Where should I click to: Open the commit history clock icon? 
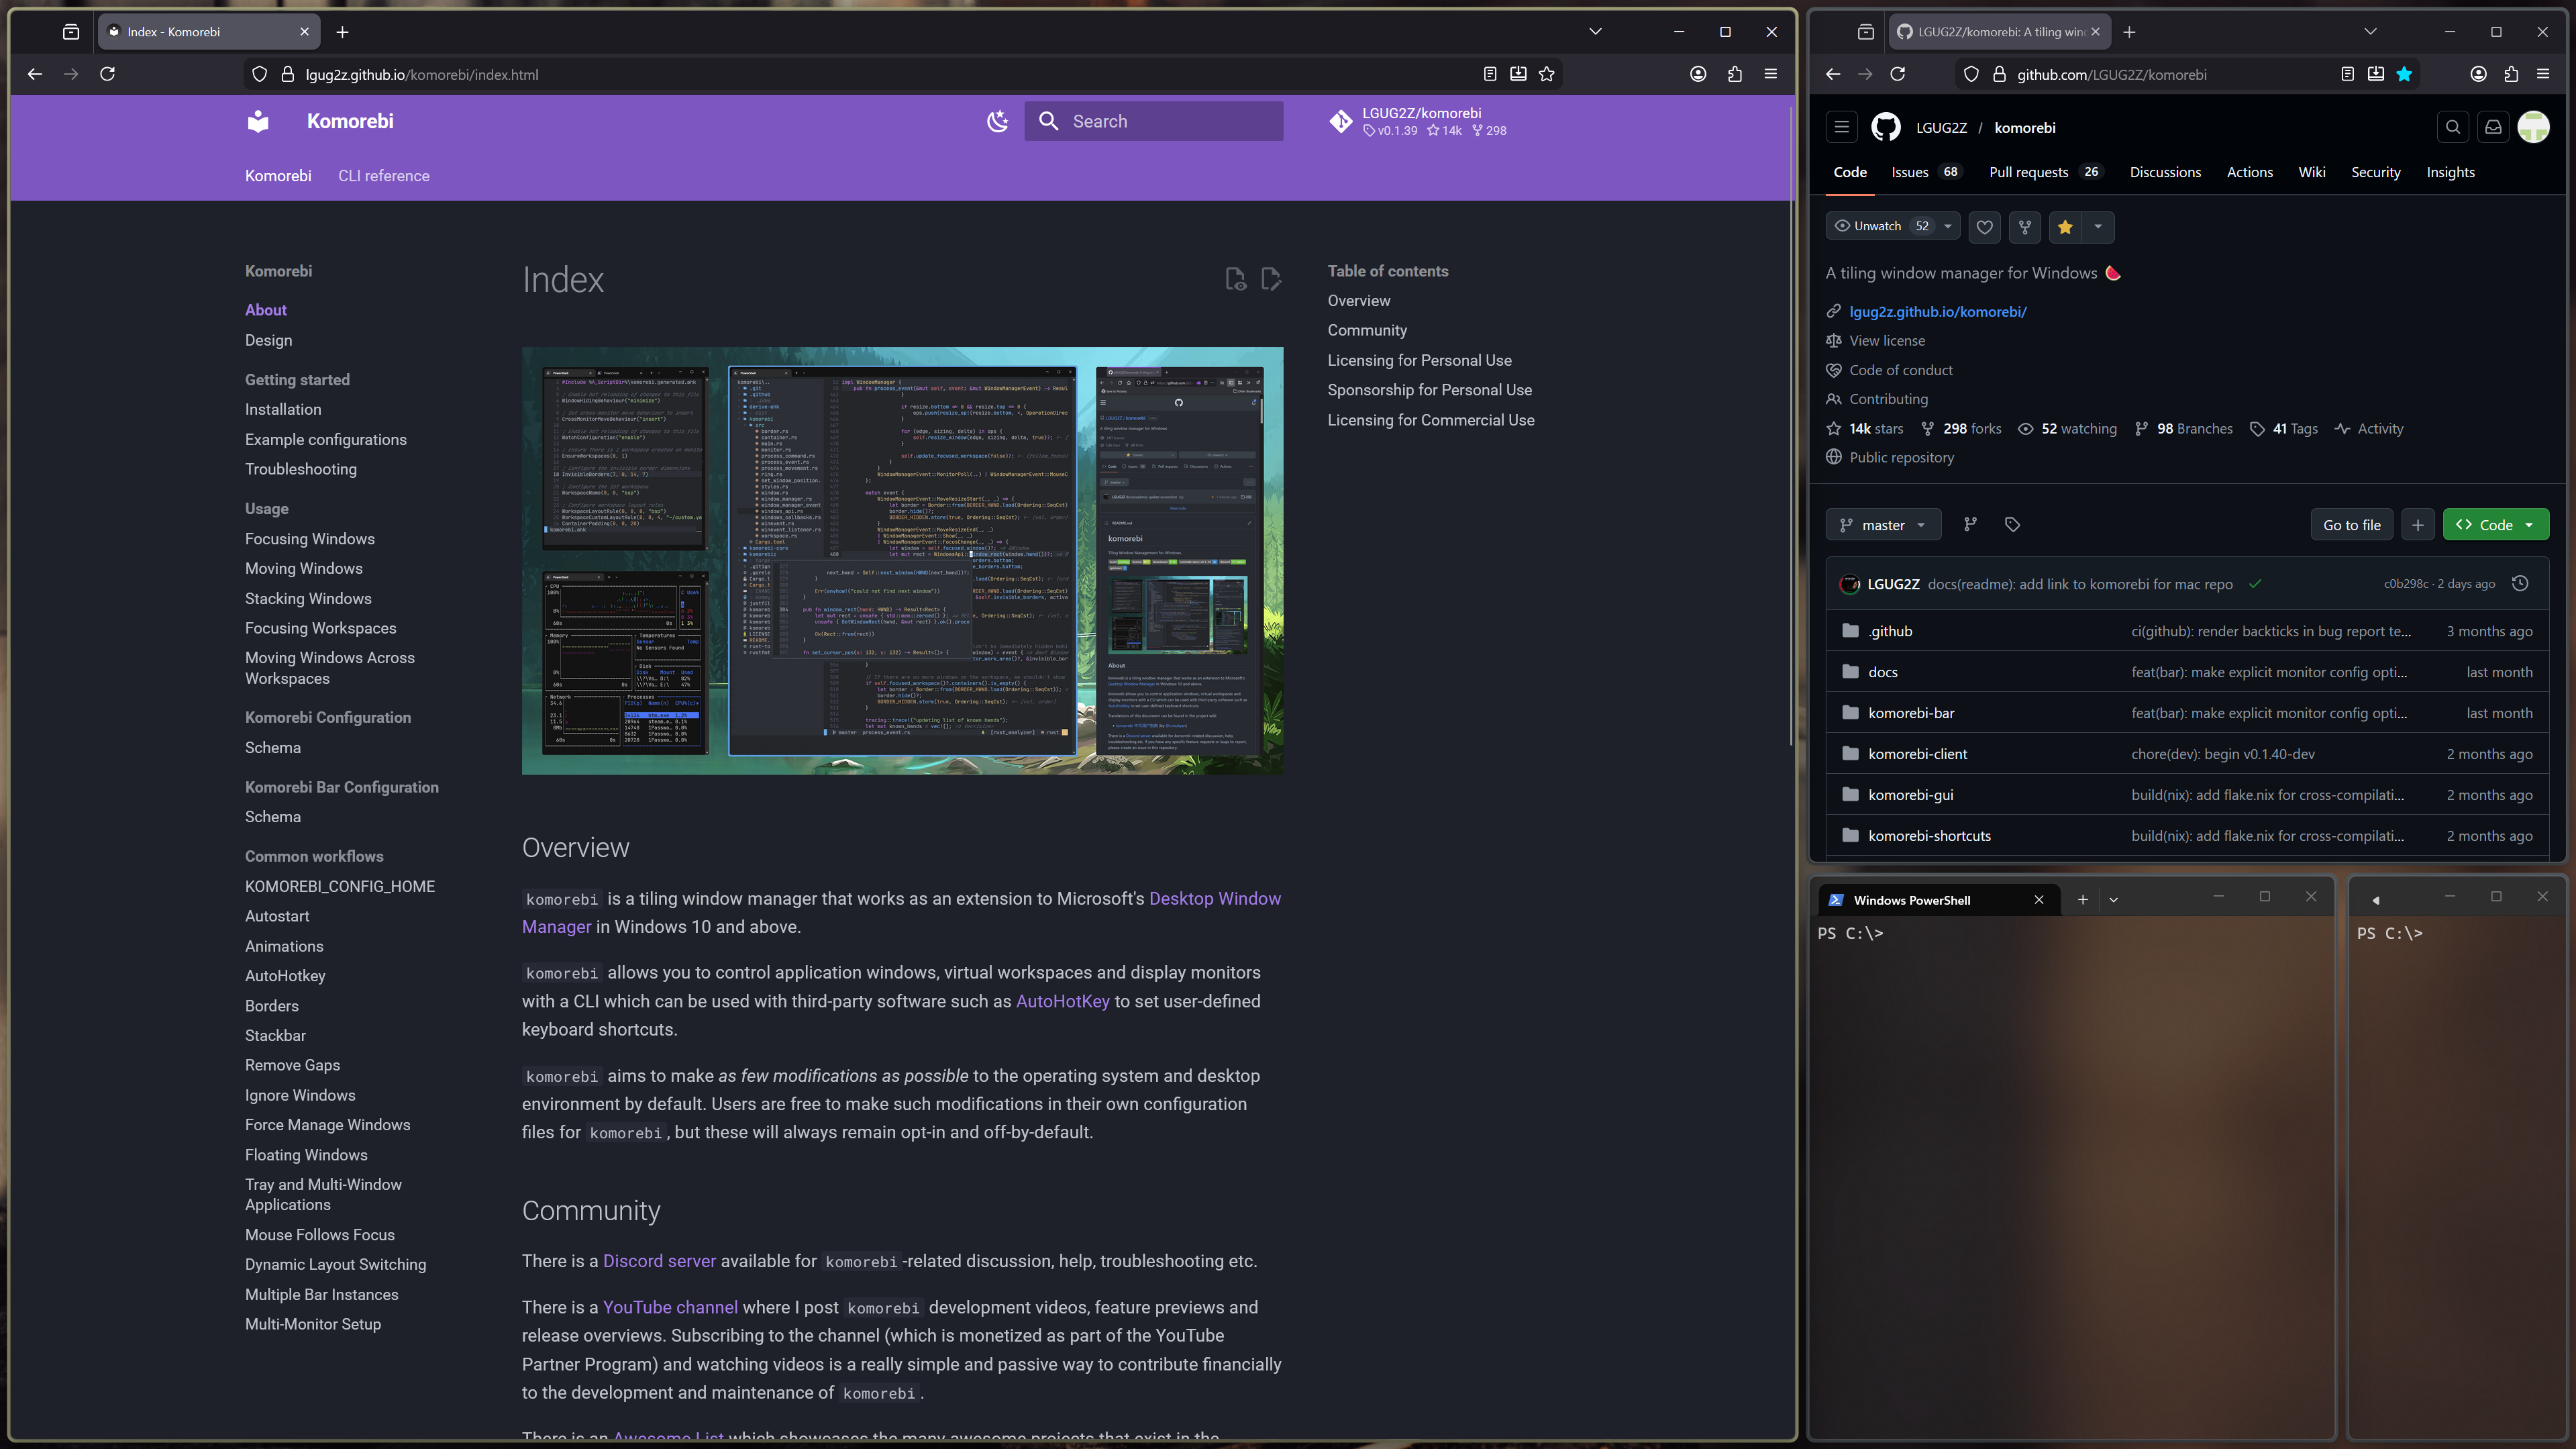(2520, 584)
